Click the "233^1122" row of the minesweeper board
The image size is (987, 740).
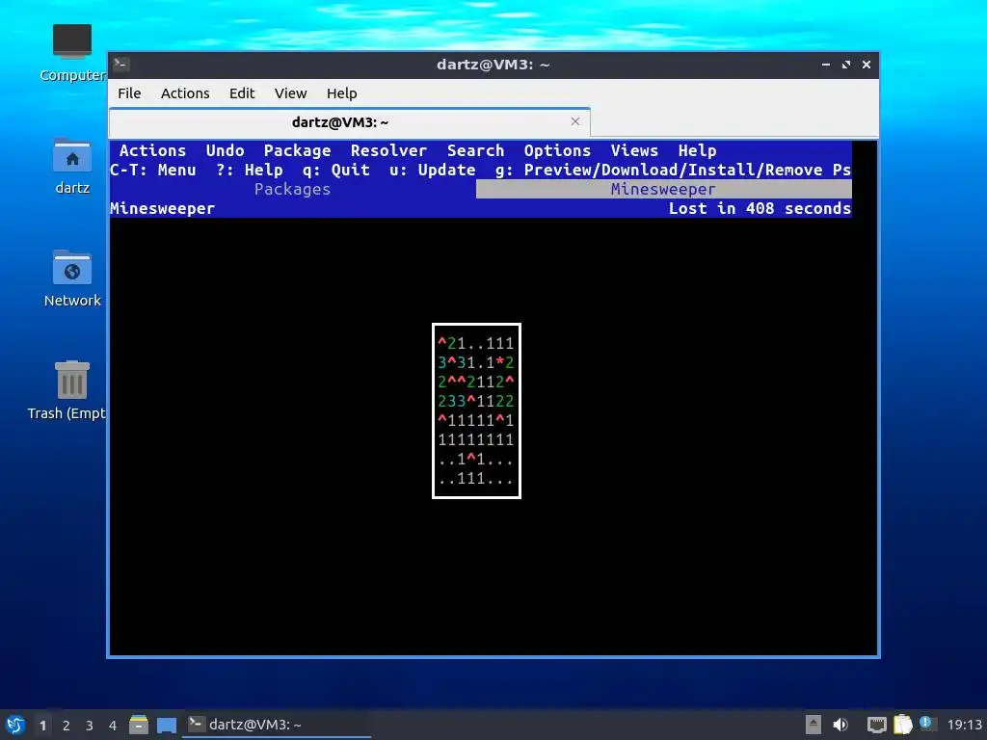pos(476,402)
